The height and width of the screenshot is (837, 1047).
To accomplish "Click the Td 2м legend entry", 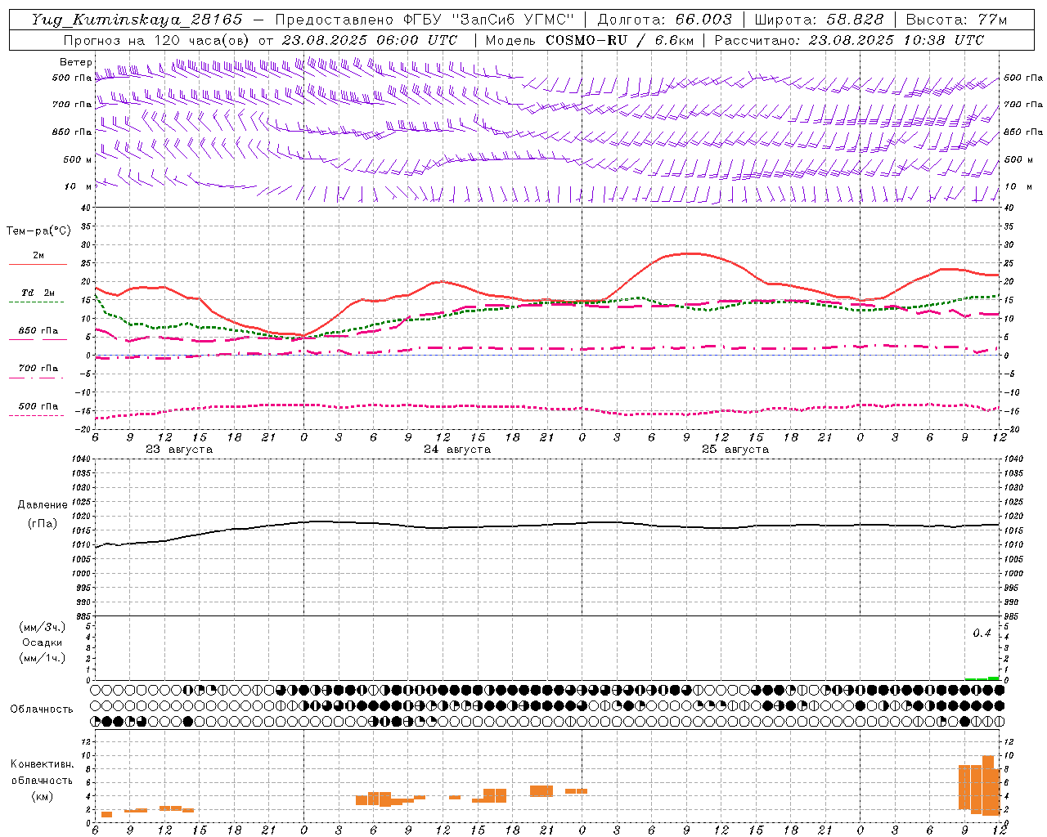I will (38, 293).
